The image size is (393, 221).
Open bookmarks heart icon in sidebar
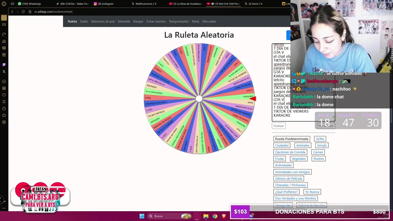pos(4,95)
